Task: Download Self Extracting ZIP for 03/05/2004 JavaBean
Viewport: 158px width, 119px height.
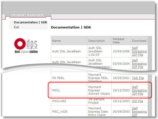Action: (x=139, y=64)
